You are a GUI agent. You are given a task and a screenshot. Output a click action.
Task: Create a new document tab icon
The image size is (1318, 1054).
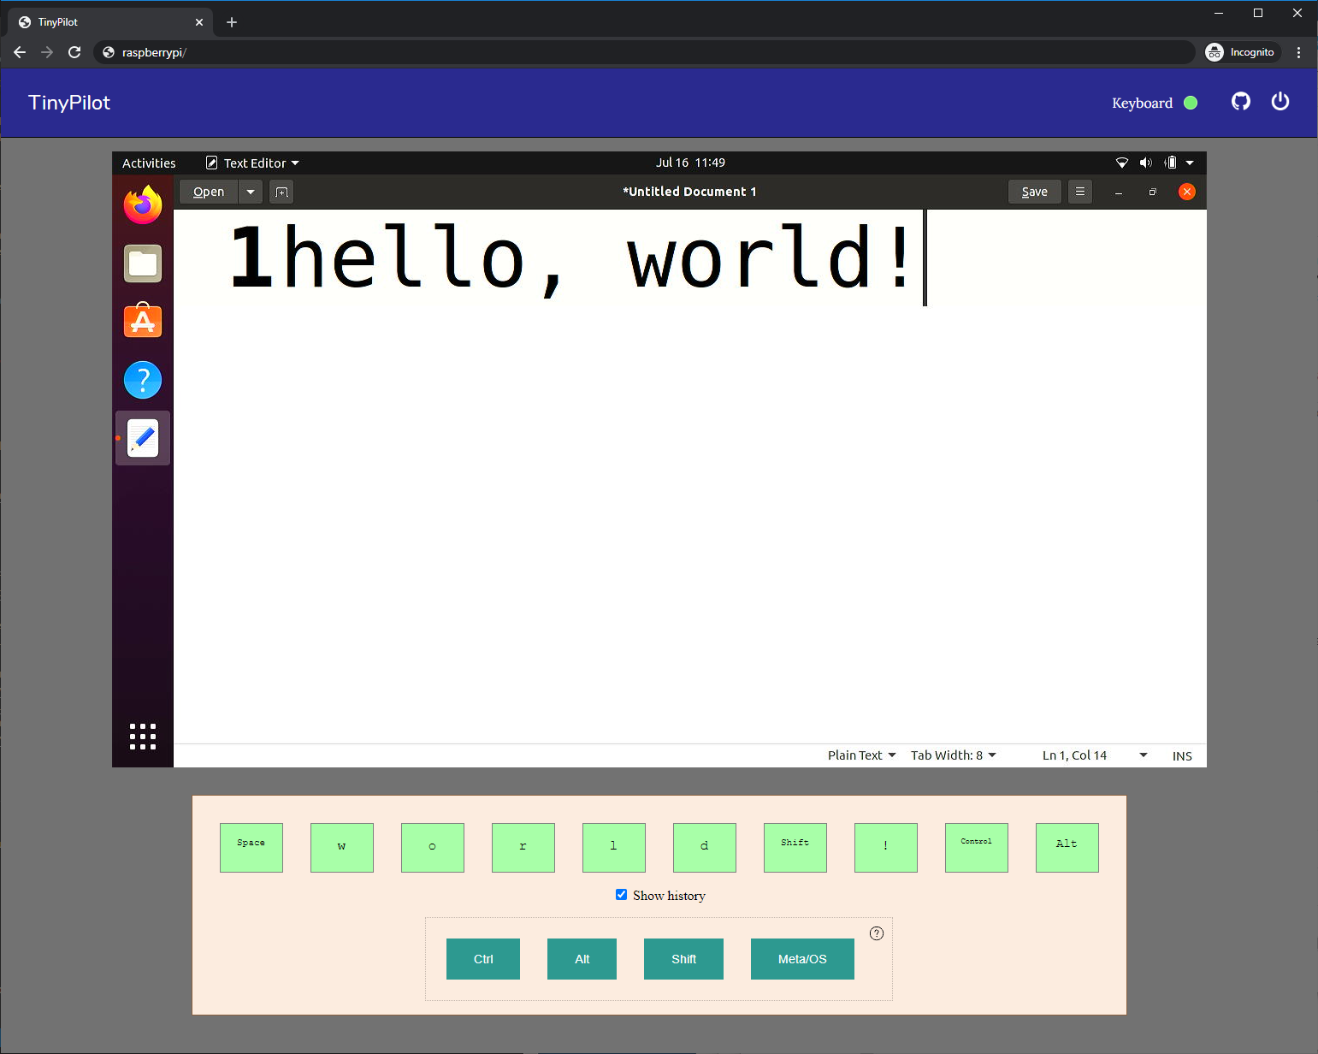281,192
